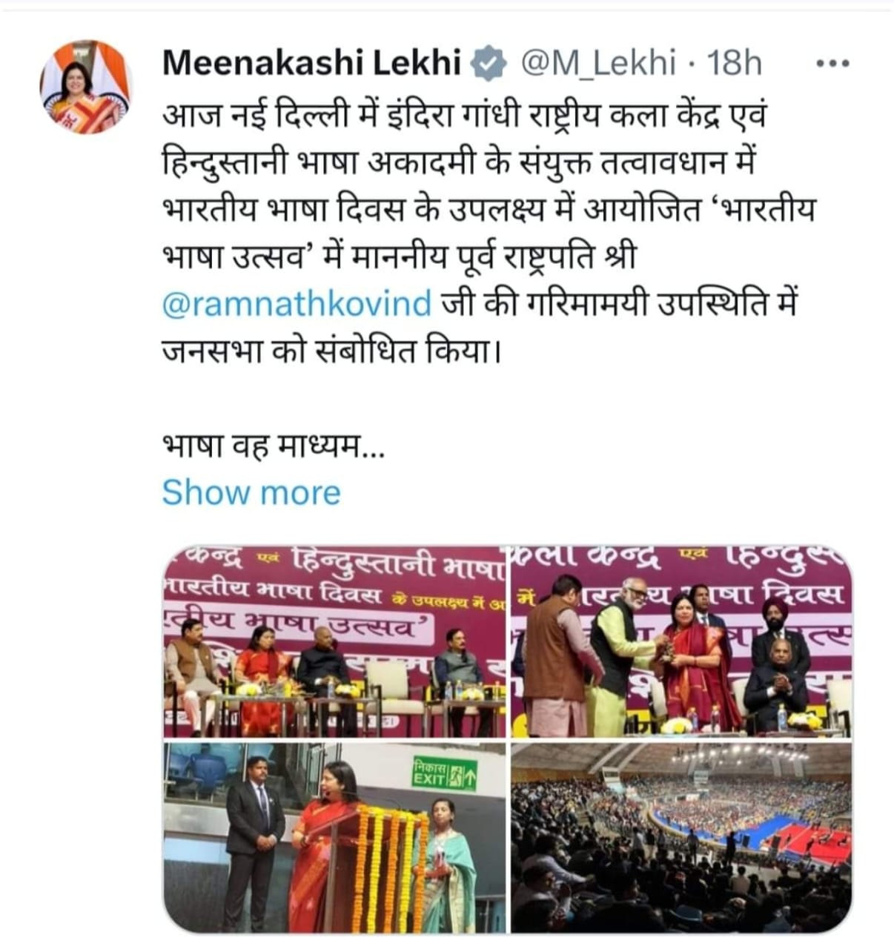Click the green EXIT sign in photo
The width and height of the screenshot is (894, 949).
[445, 775]
